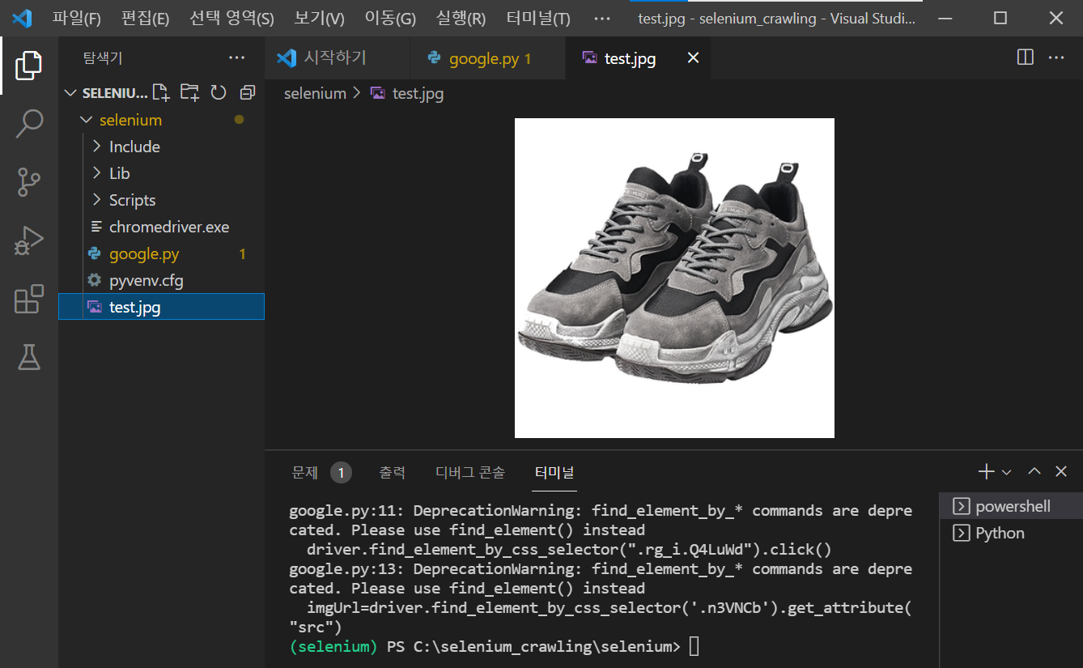This screenshot has width=1083, height=668.
Task: Open the 이동(G) menu
Action: [390, 19]
